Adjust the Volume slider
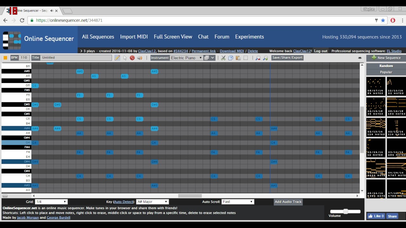Viewport: 406px width, 228px height. 345,211
